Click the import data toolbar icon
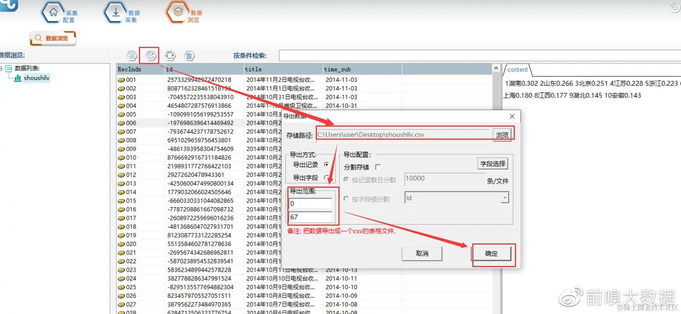The height and width of the screenshot is (314, 681). (132, 56)
